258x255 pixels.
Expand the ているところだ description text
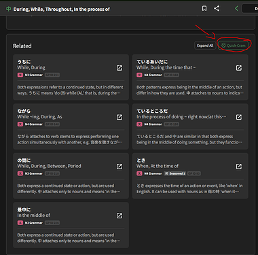[x=189, y=139]
